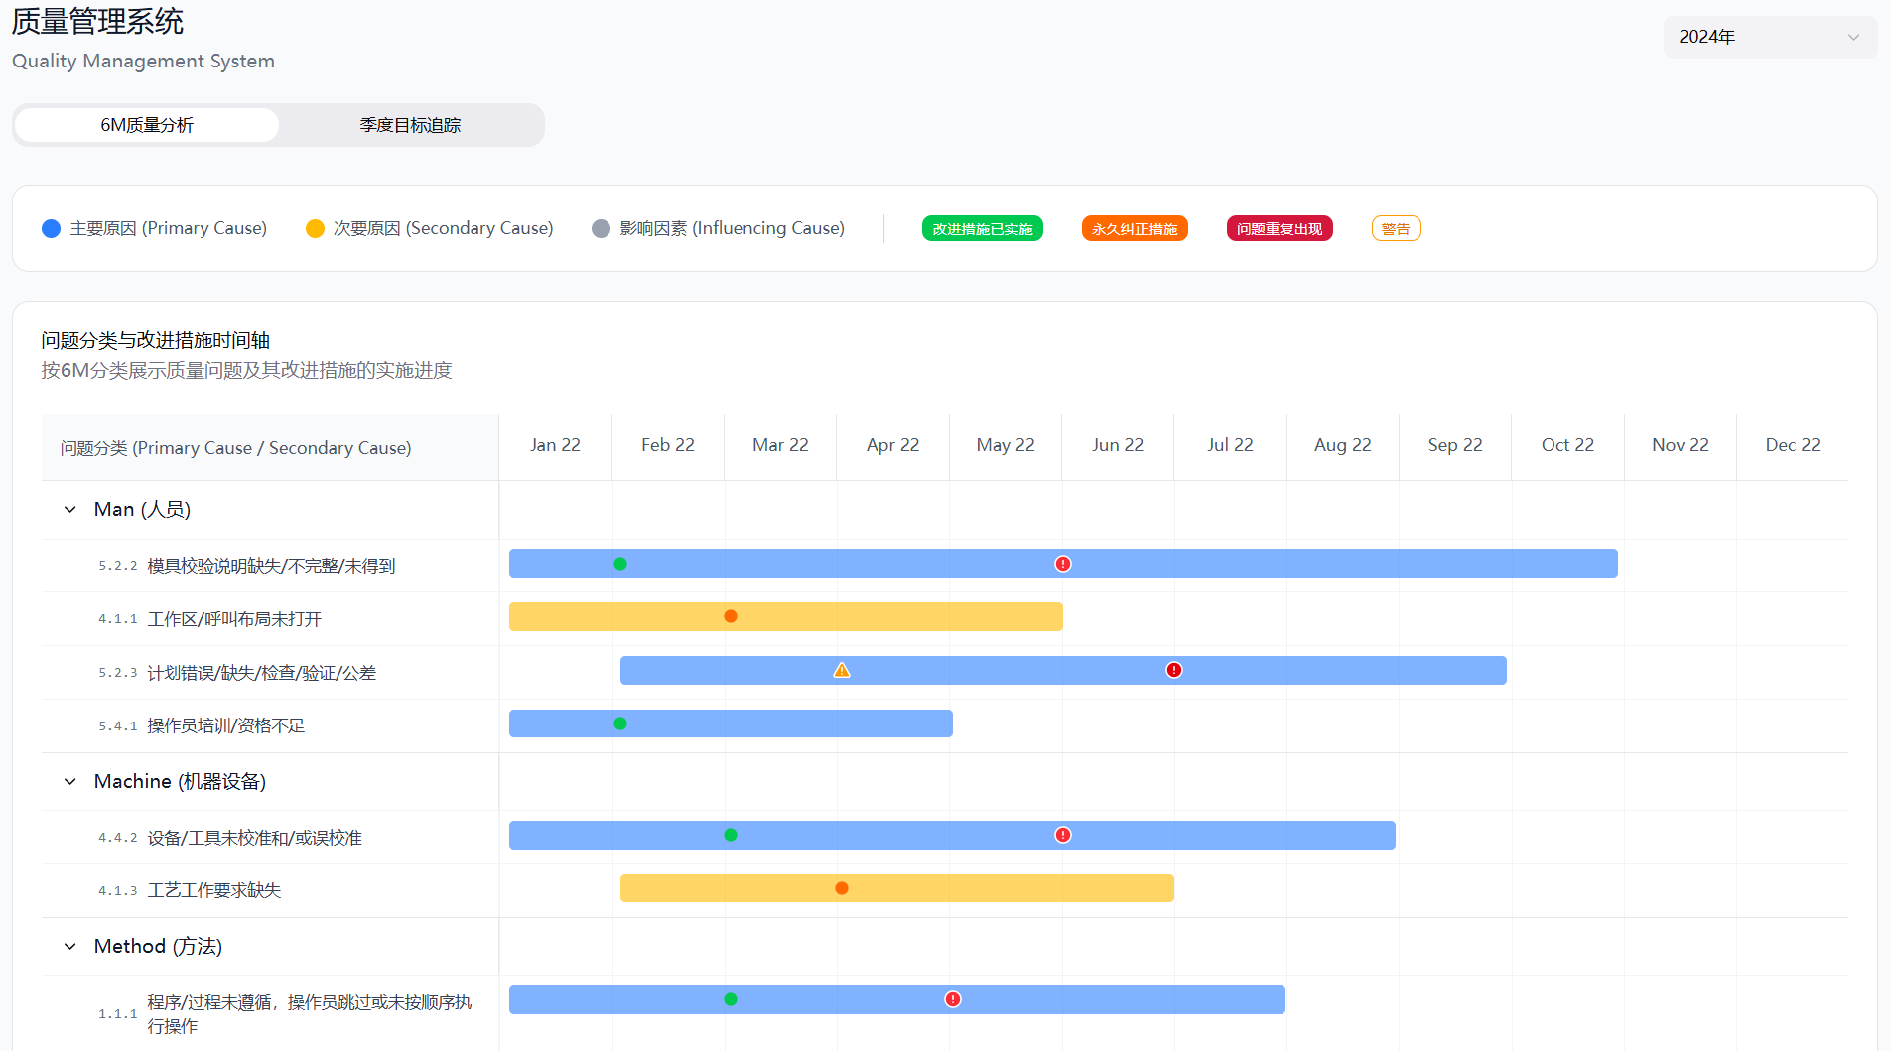Click the yellow timeline bar for 4.1.1
The width and height of the screenshot is (1891, 1051).
point(893,617)
